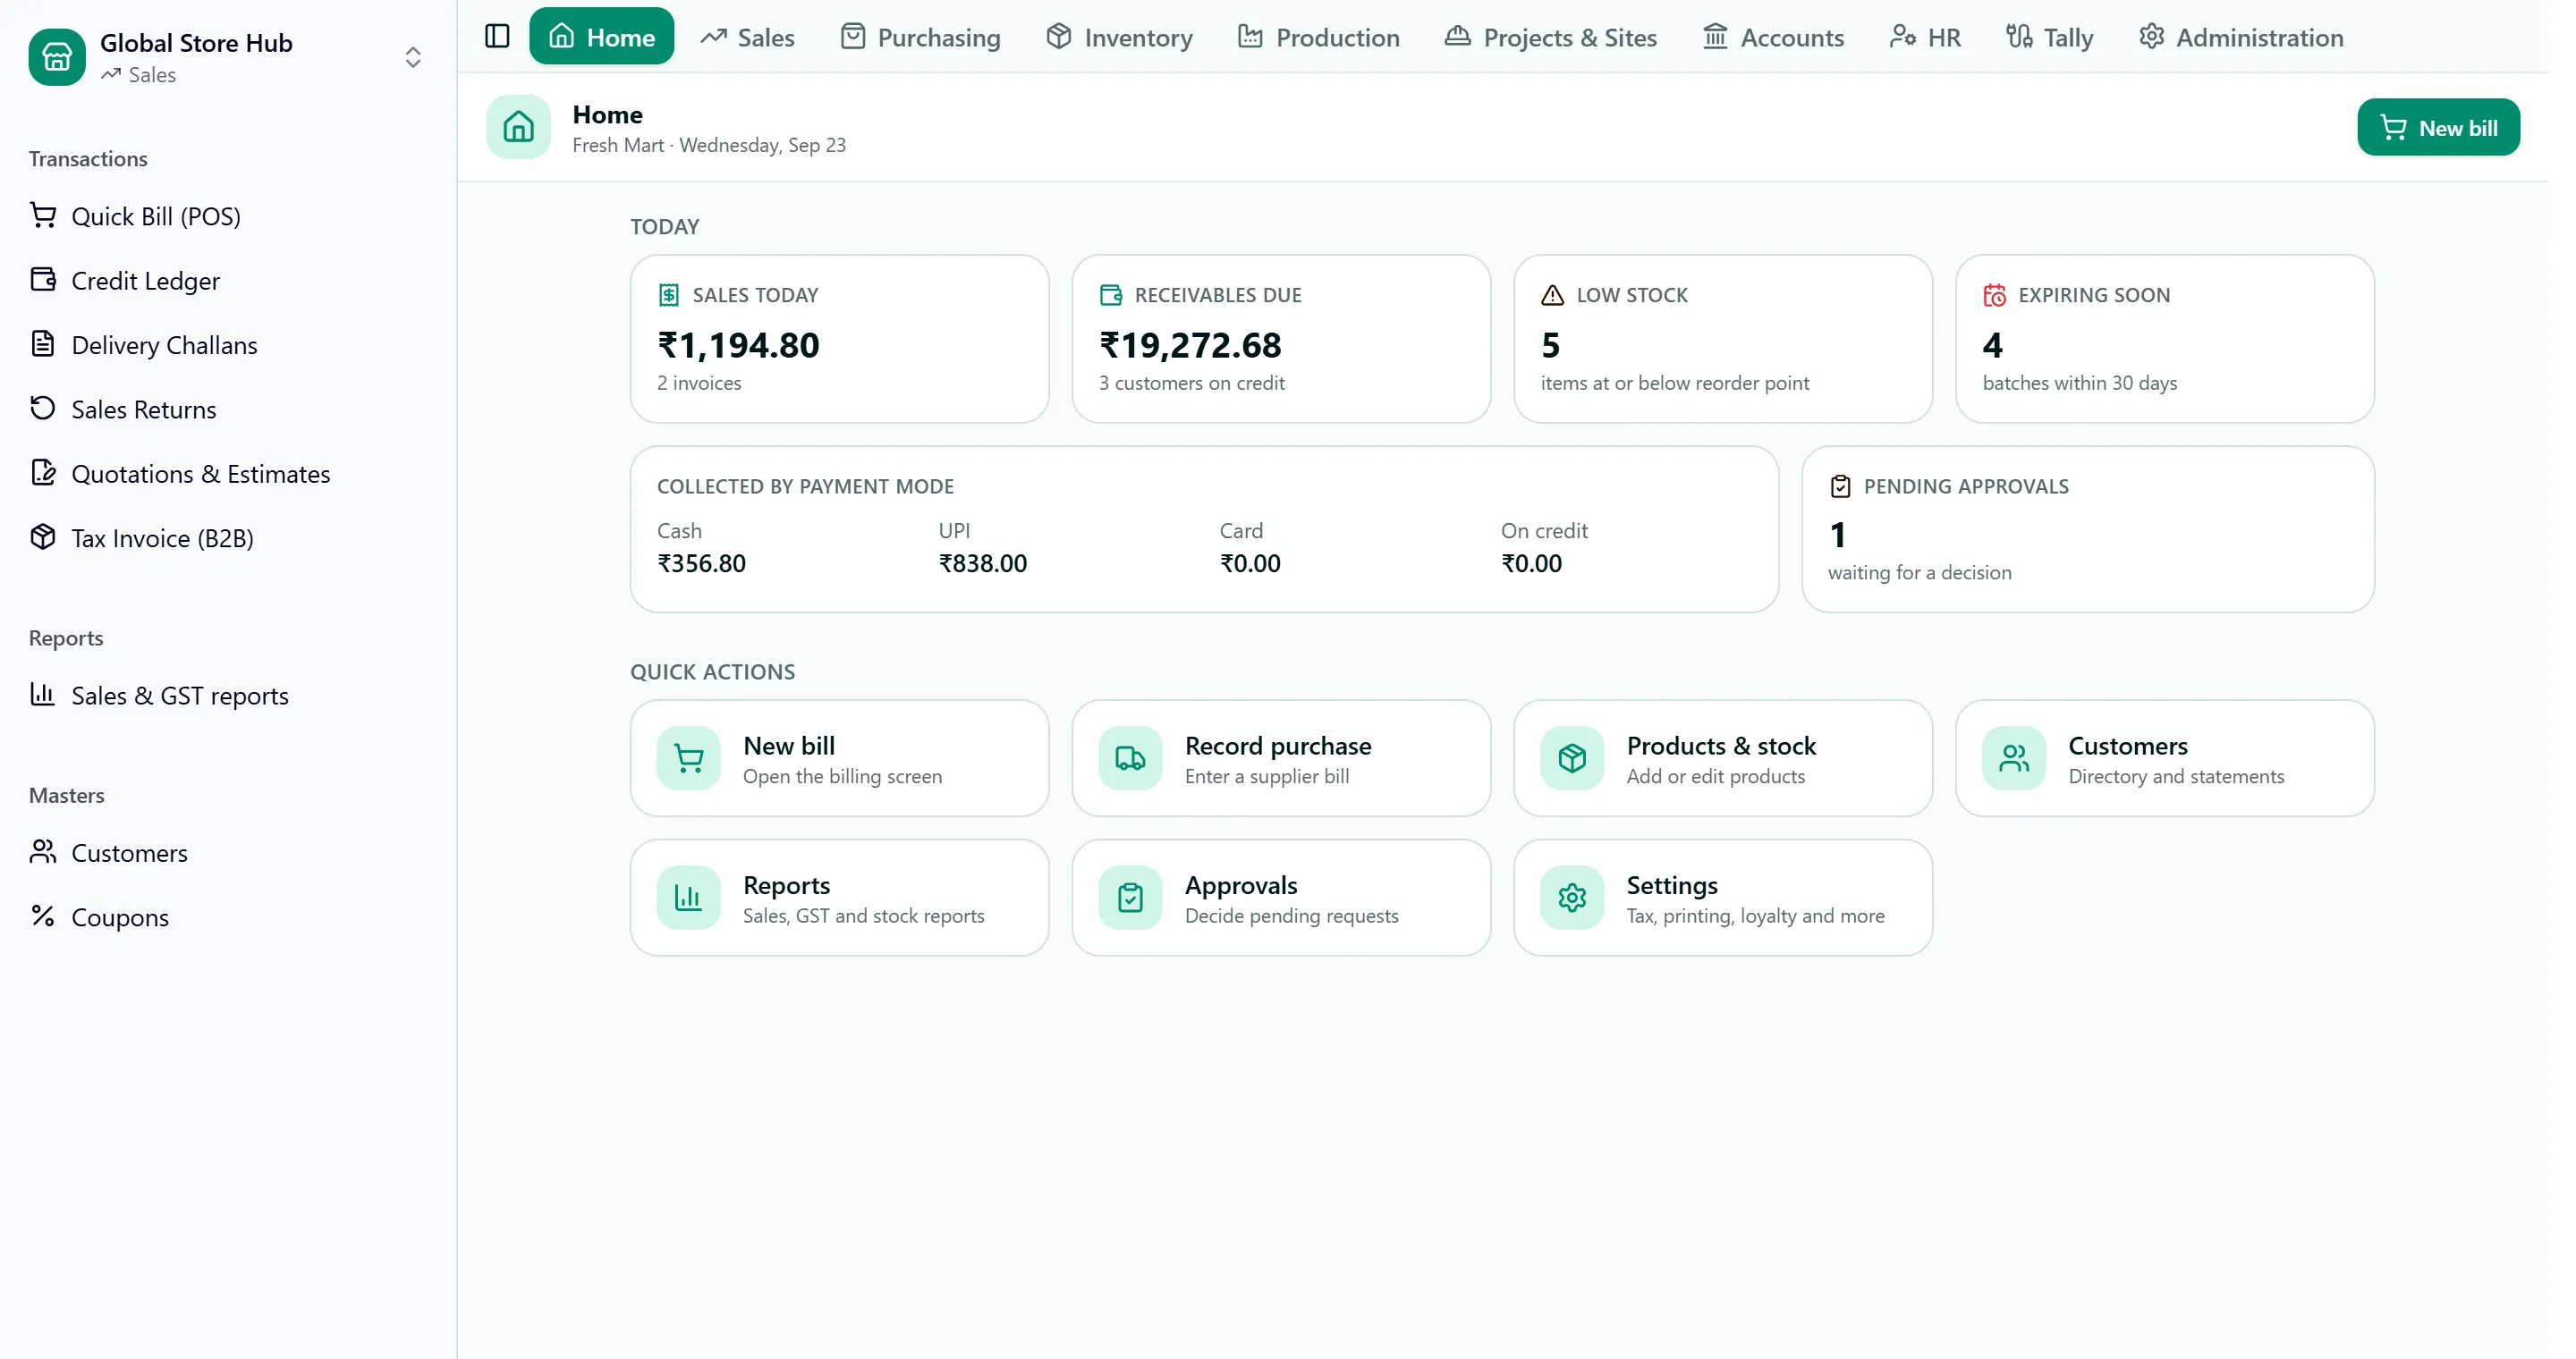2576x1359 pixels.
Task: Open the Credit Ledger wallet icon
Action: point(43,282)
